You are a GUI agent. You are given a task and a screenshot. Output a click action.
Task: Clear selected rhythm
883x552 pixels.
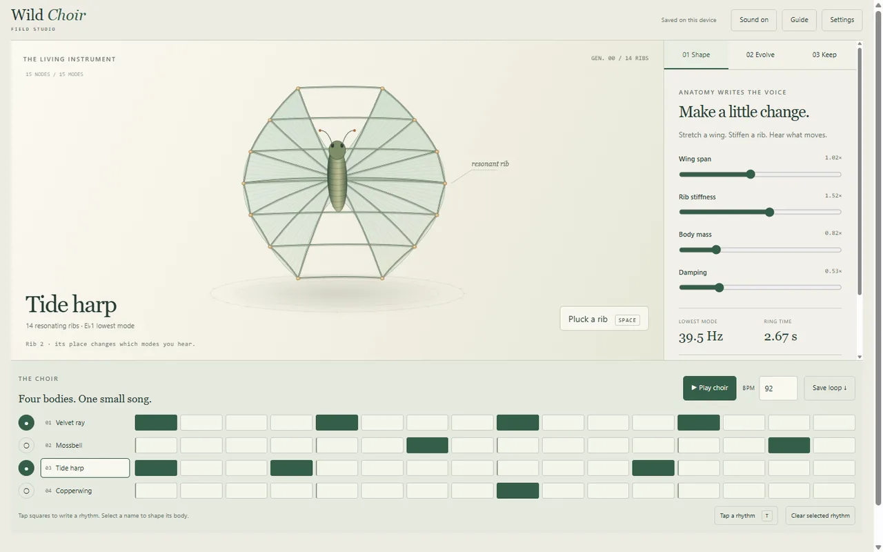[820, 515]
